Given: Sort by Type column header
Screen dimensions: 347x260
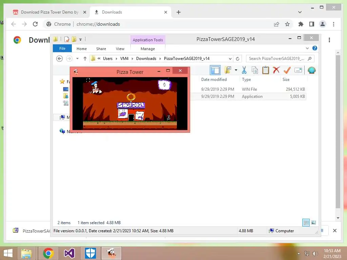Looking at the screenshot, I should pyautogui.click(x=246, y=79).
